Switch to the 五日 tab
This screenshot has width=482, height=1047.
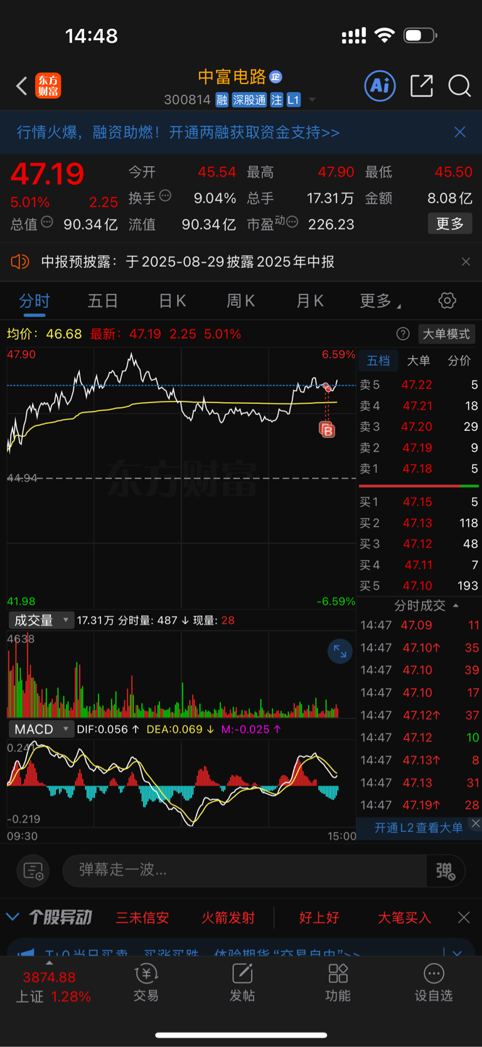click(x=103, y=301)
